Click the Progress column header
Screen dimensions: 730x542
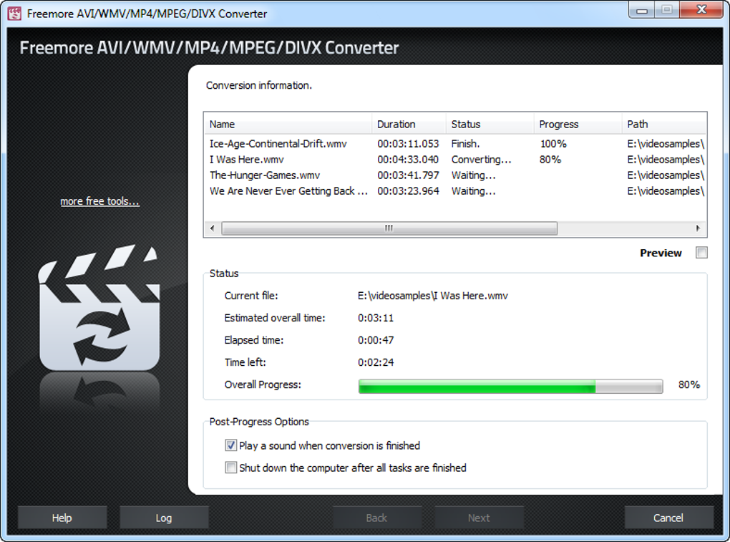[x=578, y=125]
